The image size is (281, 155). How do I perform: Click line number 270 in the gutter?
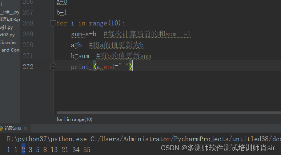(x=28, y=45)
